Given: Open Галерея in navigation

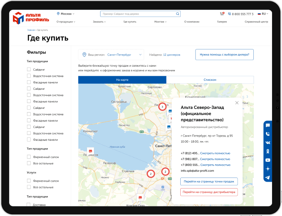Looking at the screenshot, I should tap(222, 22).
